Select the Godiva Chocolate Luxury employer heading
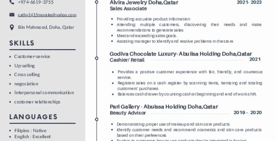This screenshot has width=276, height=141. (x=181, y=54)
